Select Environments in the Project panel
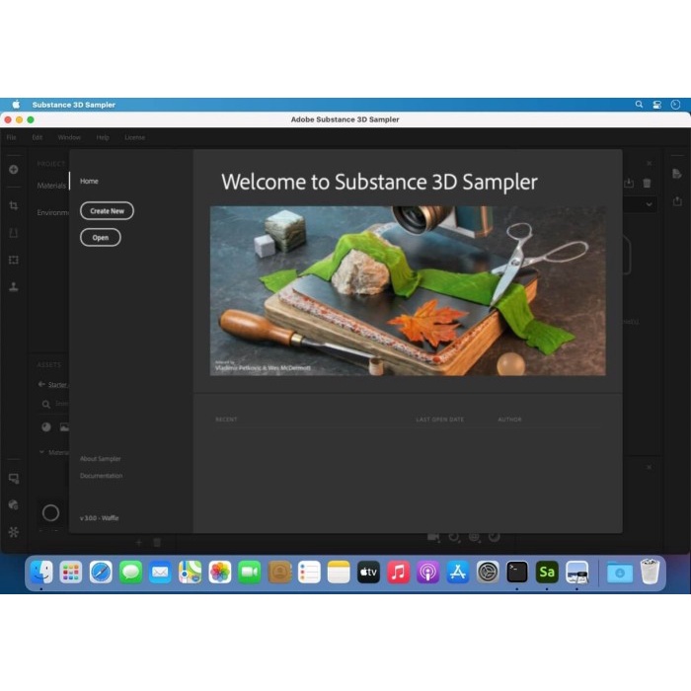This screenshot has height=691, width=691. click(53, 212)
